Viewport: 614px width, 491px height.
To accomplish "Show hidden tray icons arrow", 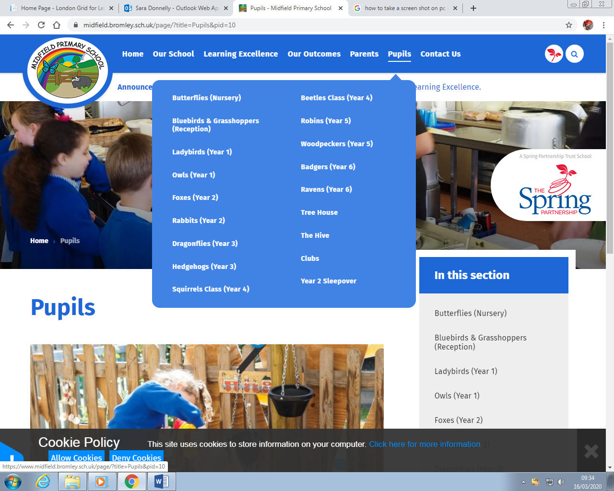I will tap(523, 482).
